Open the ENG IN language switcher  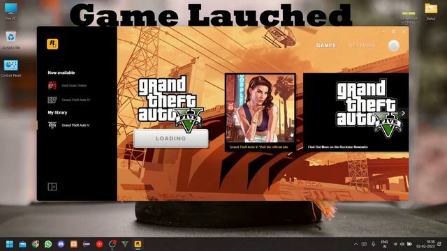(x=385, y=244)
